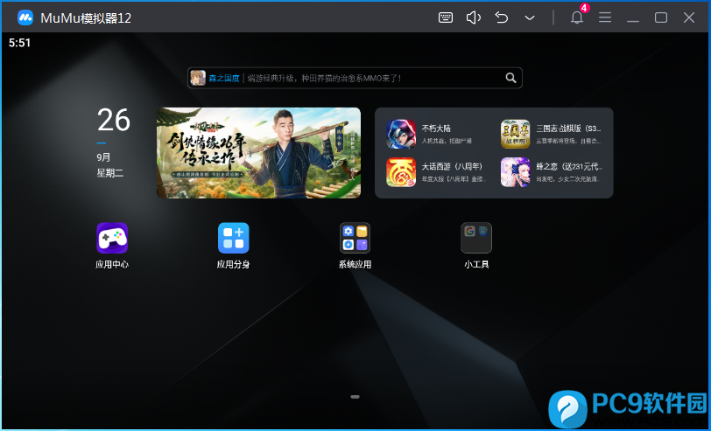The height and width of the screenshot is (431, 711).
Task: Click the 应用中心 label
Action: pos(112,264)
